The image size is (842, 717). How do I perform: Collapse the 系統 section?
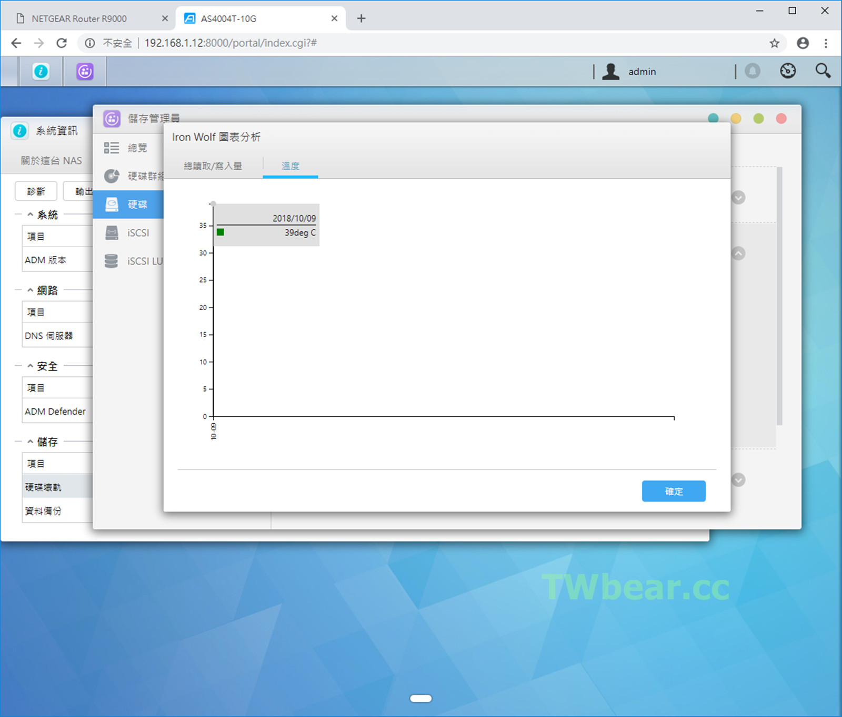pos(31,215)
